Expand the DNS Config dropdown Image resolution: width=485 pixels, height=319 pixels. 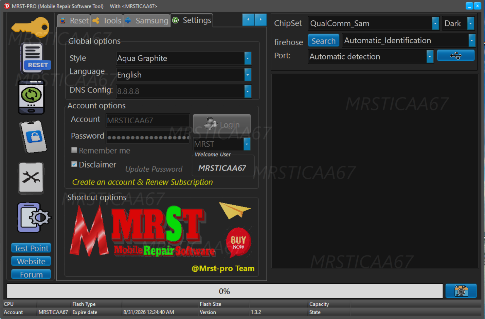tap(248, 91)
